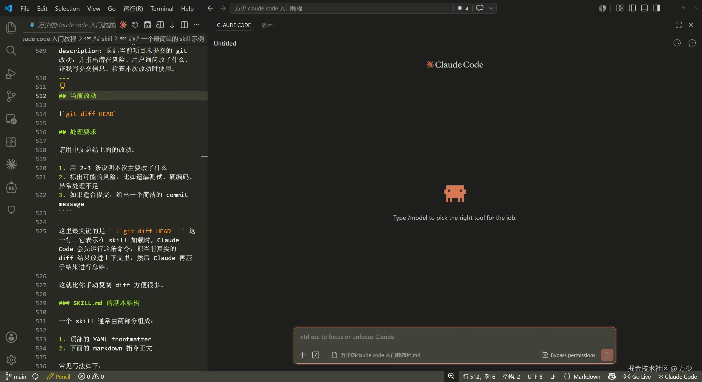
Task: Toggle the bottom panel
Action: 644,8
